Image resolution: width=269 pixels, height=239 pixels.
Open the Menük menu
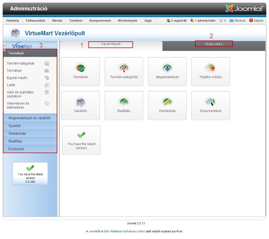(x=57, y=21)
